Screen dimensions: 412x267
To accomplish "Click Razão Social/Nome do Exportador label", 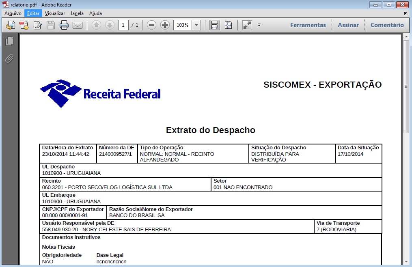I will tap(151, 209).
